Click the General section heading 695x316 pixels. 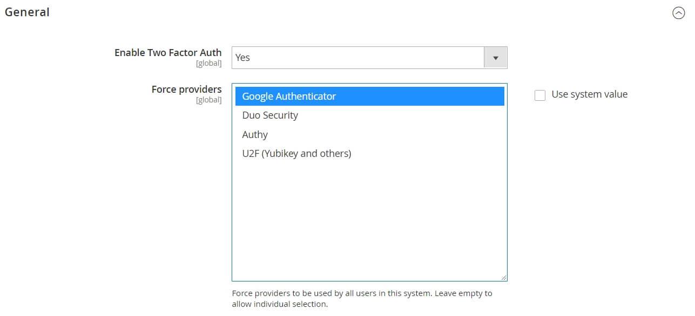click(x=27, y=12)
